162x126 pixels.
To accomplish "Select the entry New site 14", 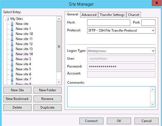I will point(24,54).
